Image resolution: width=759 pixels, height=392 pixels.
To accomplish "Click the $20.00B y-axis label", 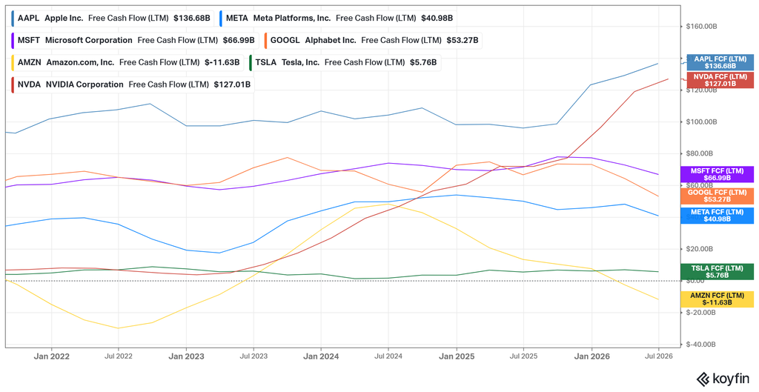I will pos(700,249).
